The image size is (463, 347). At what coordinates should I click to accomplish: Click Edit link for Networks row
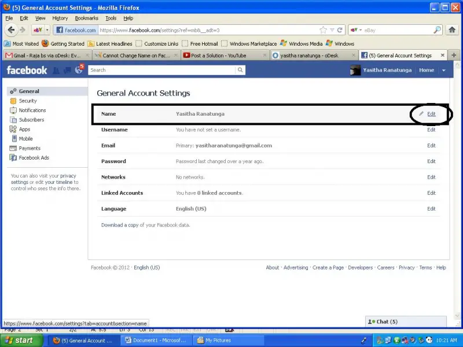(x=431, y=177)
